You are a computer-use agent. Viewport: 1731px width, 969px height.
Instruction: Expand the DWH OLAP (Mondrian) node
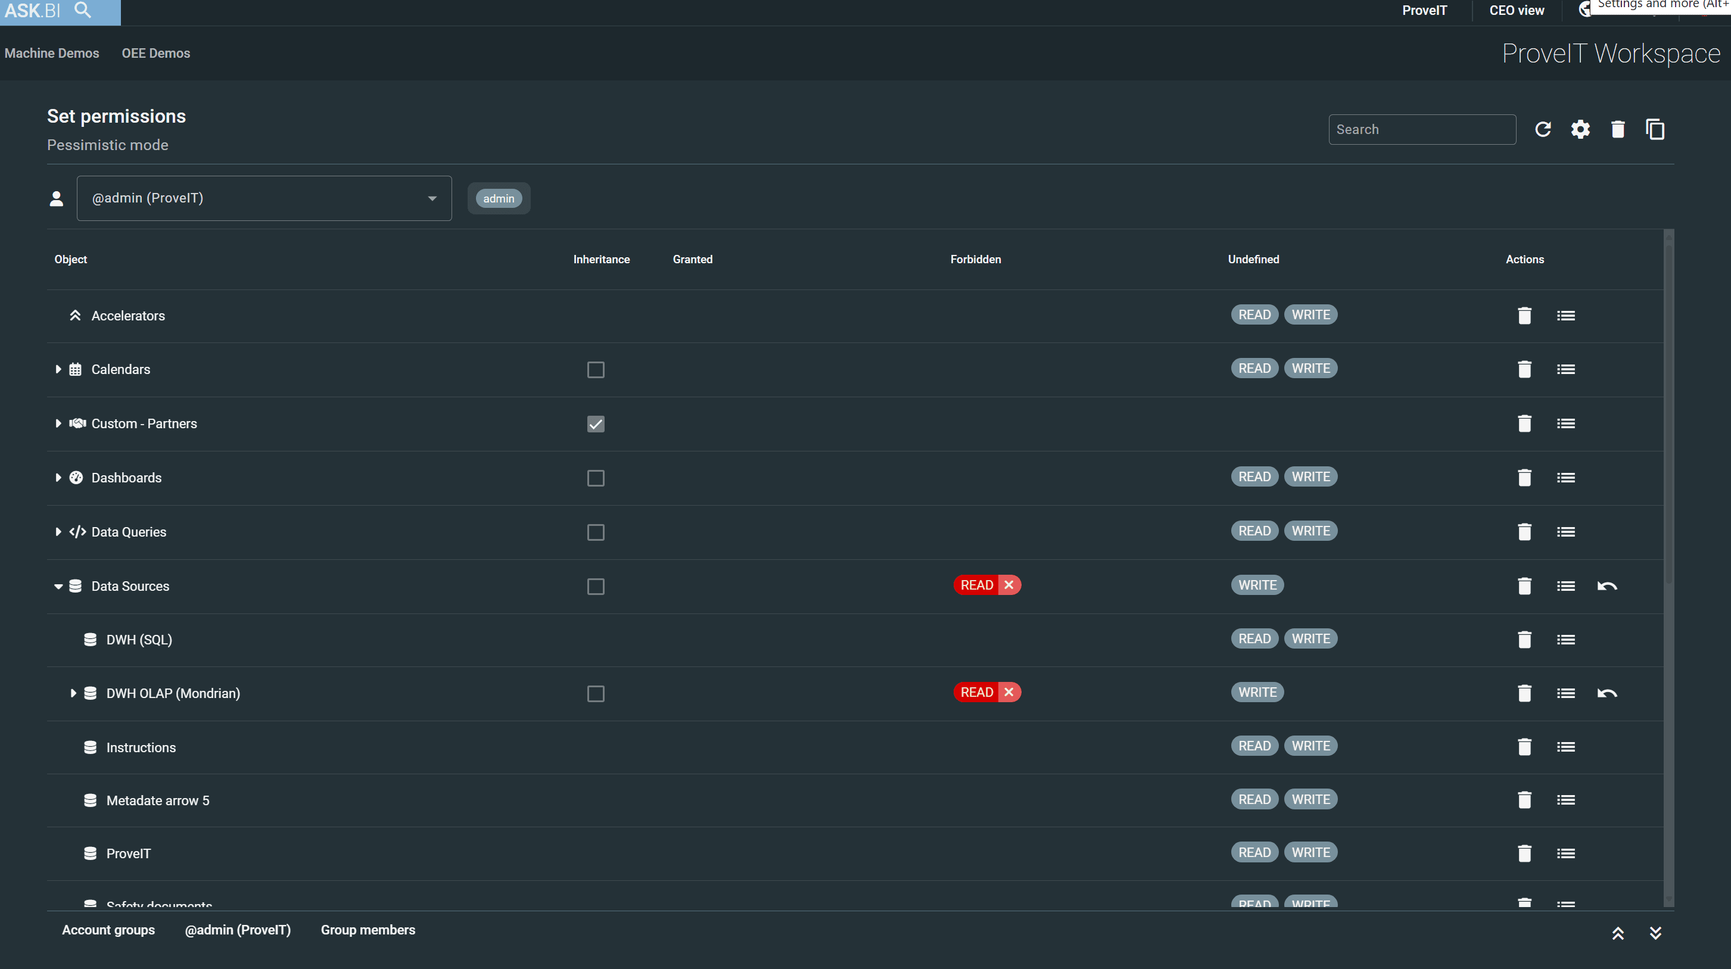pos(73,693)
